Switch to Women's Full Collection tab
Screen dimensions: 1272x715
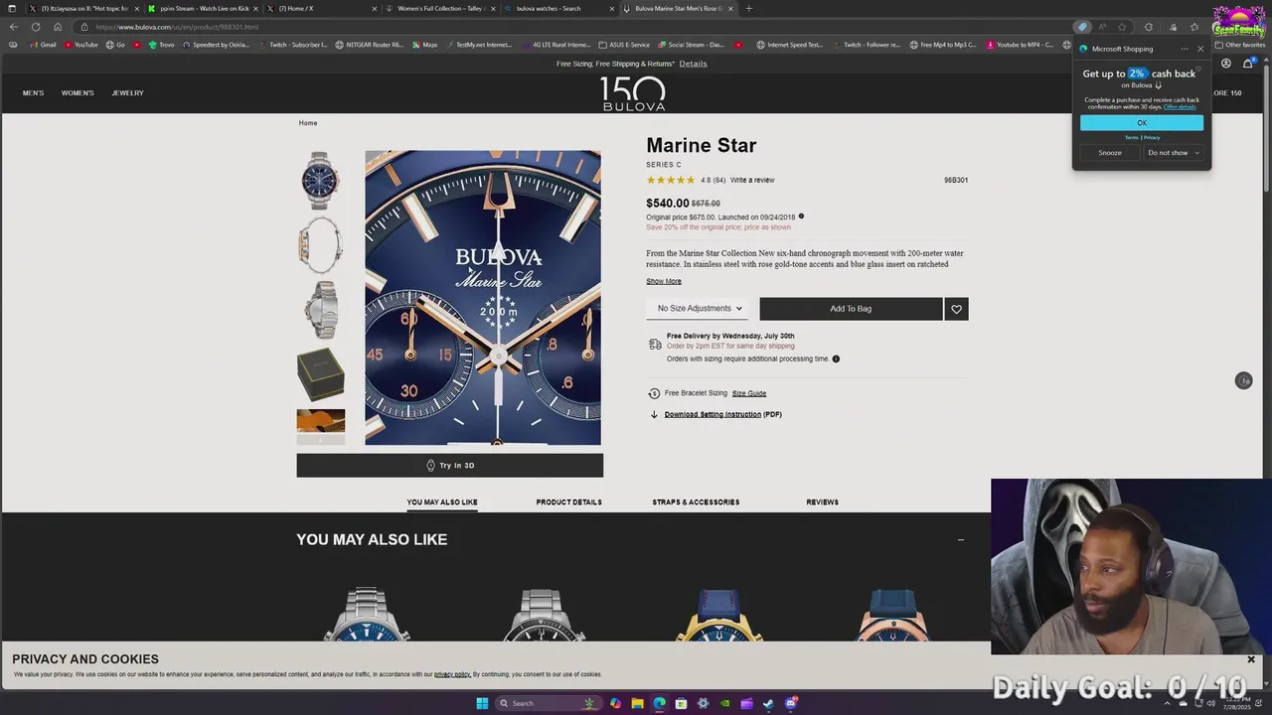(x=440, y=8)
